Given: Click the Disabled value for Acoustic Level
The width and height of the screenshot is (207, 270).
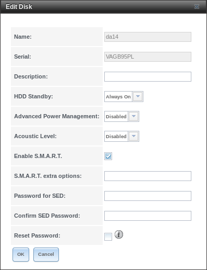Looking at the screenshot, I should (116, 137).
